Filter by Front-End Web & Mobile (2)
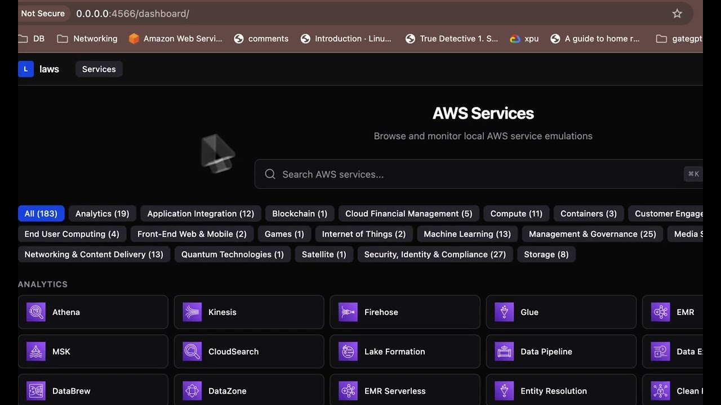This screenshot has height=405, width=721. [192, 234]
